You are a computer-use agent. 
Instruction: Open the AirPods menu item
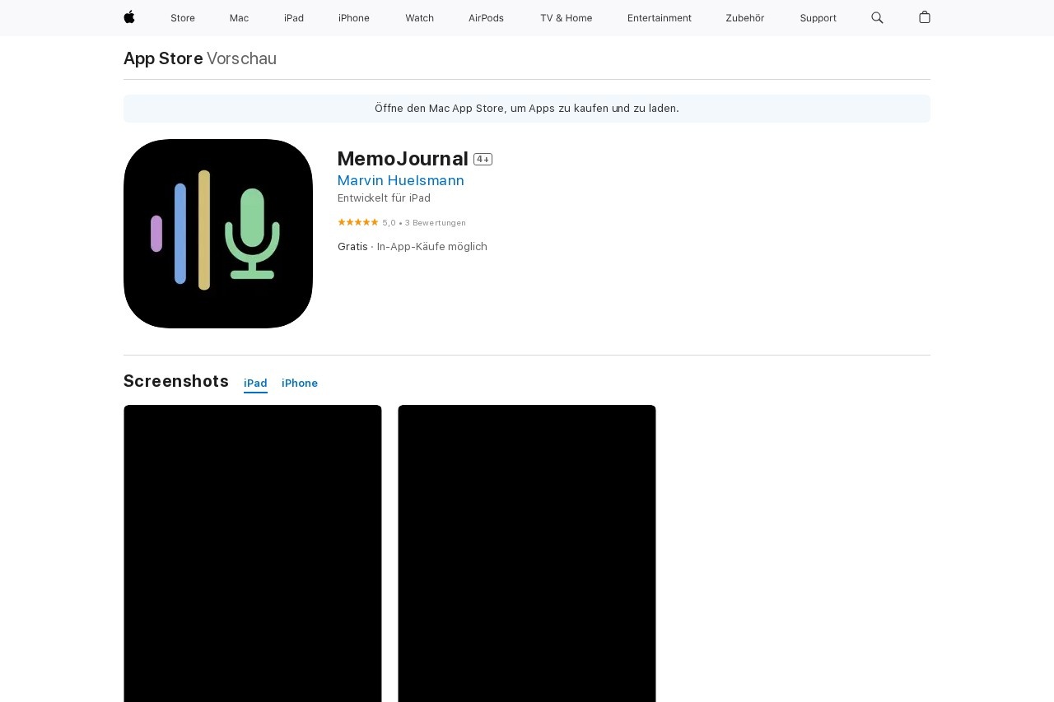pos(486,18)
